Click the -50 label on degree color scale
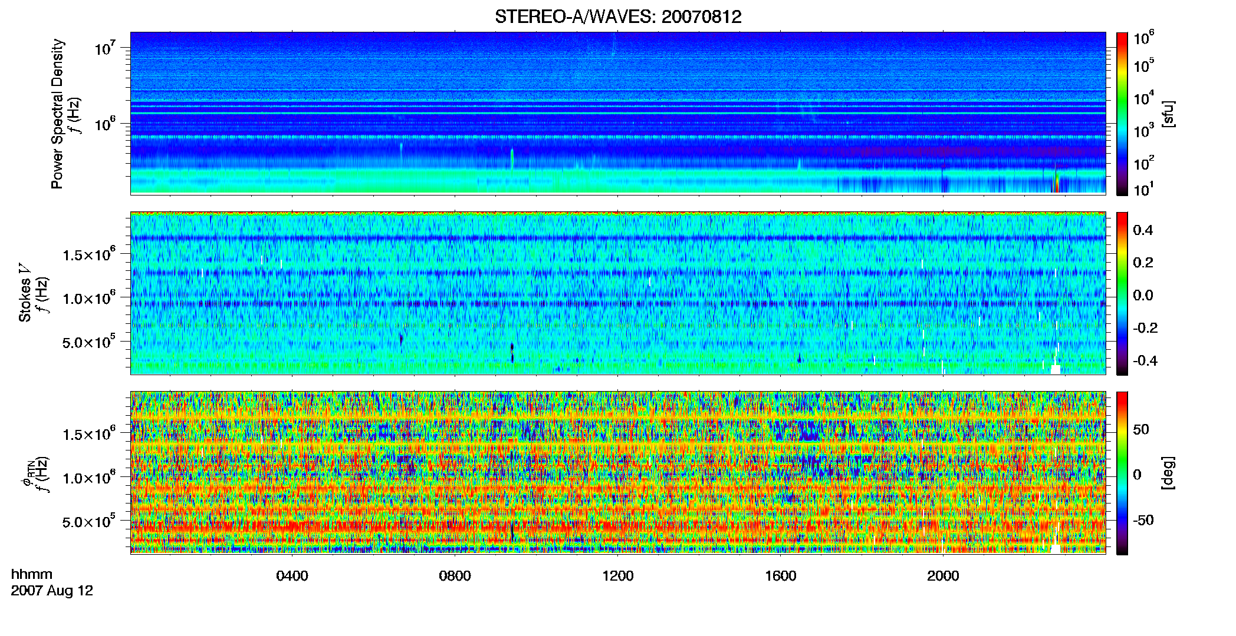 pos(1143,520)
